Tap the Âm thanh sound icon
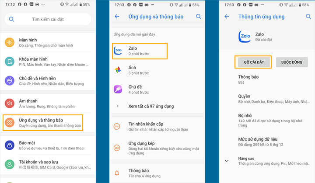The image size is (315, 183). (x=10, y=103)
